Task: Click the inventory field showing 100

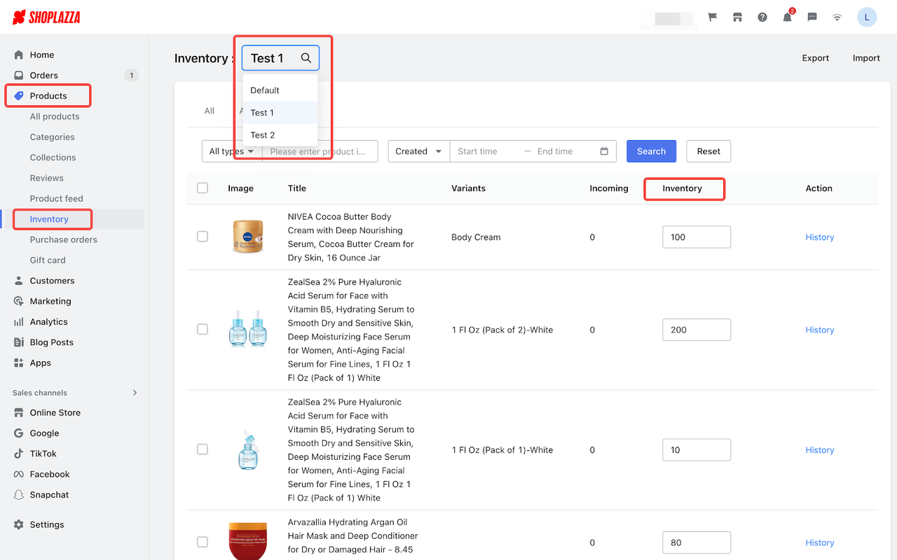Action: [697, 237]
